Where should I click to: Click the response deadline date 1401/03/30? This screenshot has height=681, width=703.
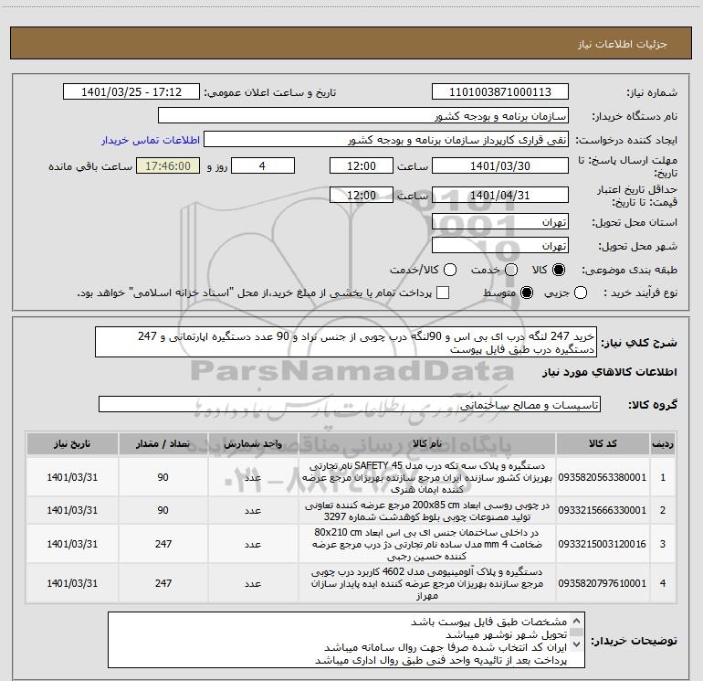[500, 165]
